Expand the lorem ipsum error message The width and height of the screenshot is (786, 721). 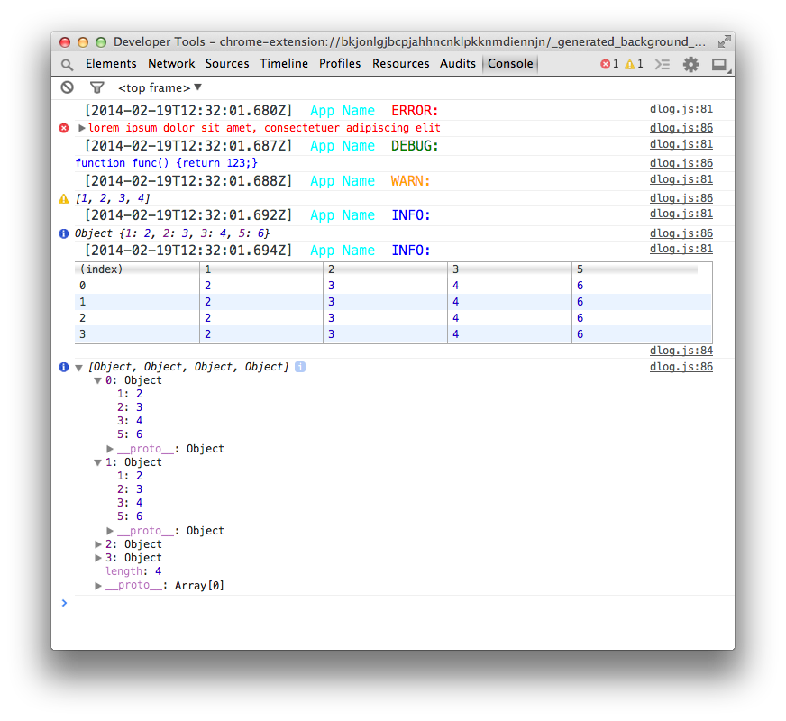tap(81, 128)
